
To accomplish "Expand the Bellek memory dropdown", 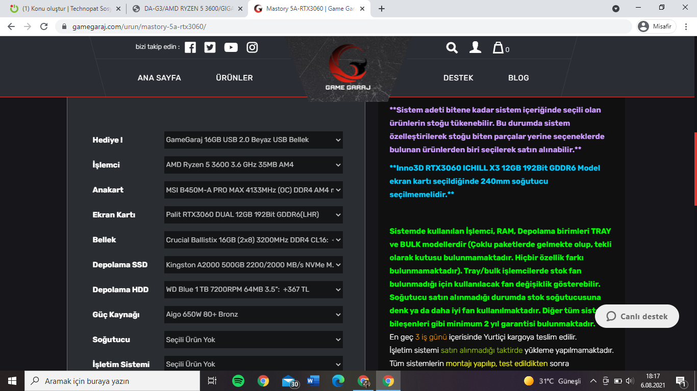I will point(253,240).
